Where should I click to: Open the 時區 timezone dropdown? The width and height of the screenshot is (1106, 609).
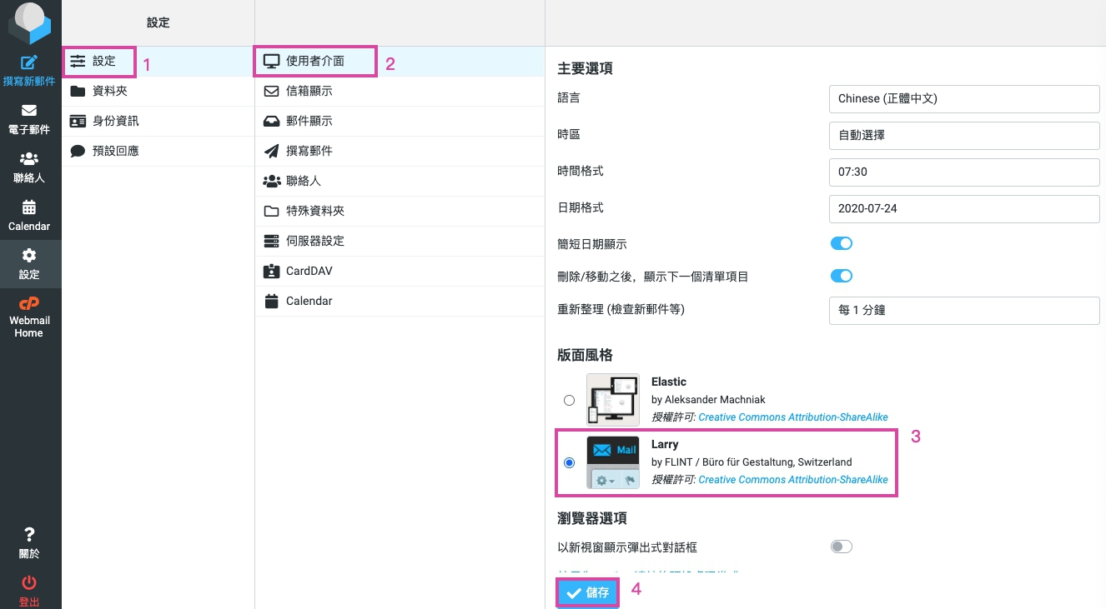click(963, 135)
